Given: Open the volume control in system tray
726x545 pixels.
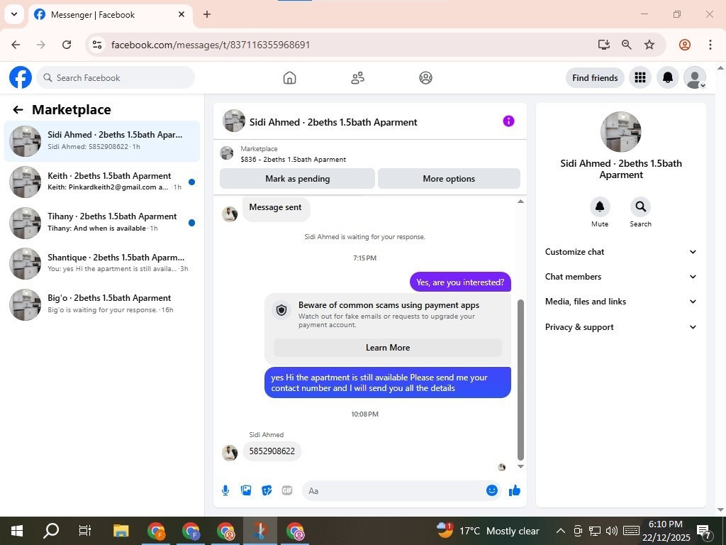Looking at the screenshot, I should pos(611,531).
